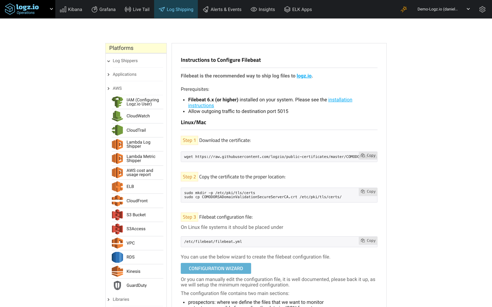This screenshot has width=492, height=307.
Task: Choose the CloudWatch icon
Action: tap(117, 116)
